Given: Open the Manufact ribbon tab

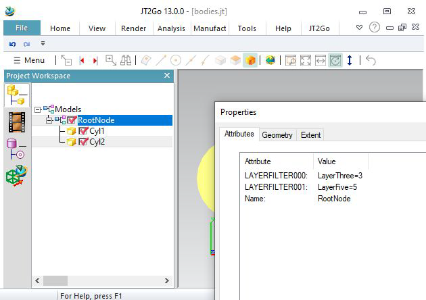Looking at the screenshot, I should (210, 28).
